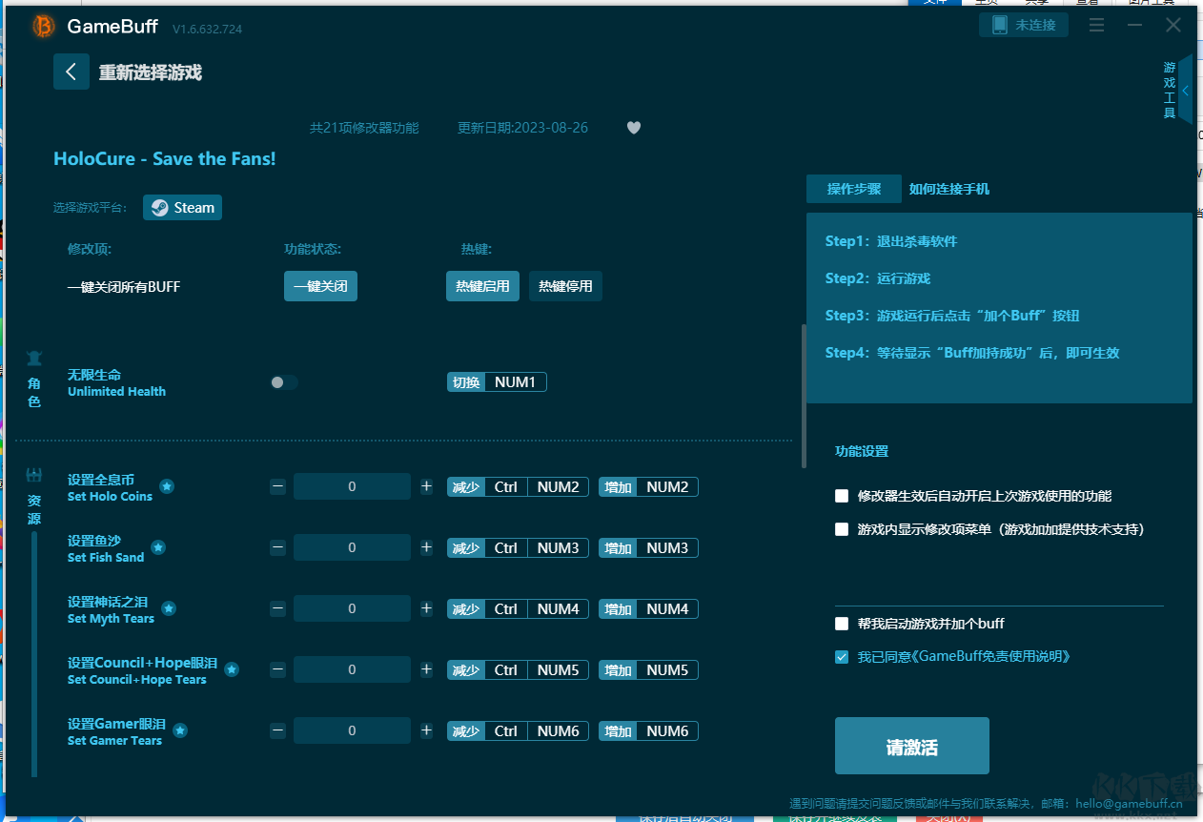Click star icon beside Set Fish Sand
Image resolution: width=1203 pixels, height=822 pixels.
pyautogui.click(x=158, y=547)
